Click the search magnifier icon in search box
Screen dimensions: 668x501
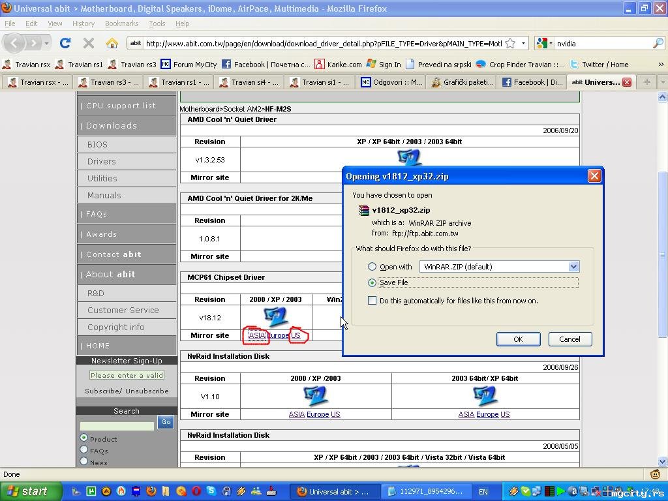(658, 43)
